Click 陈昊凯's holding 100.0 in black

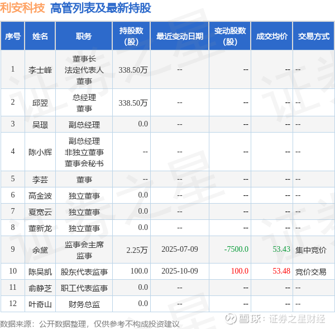[139, 271]
